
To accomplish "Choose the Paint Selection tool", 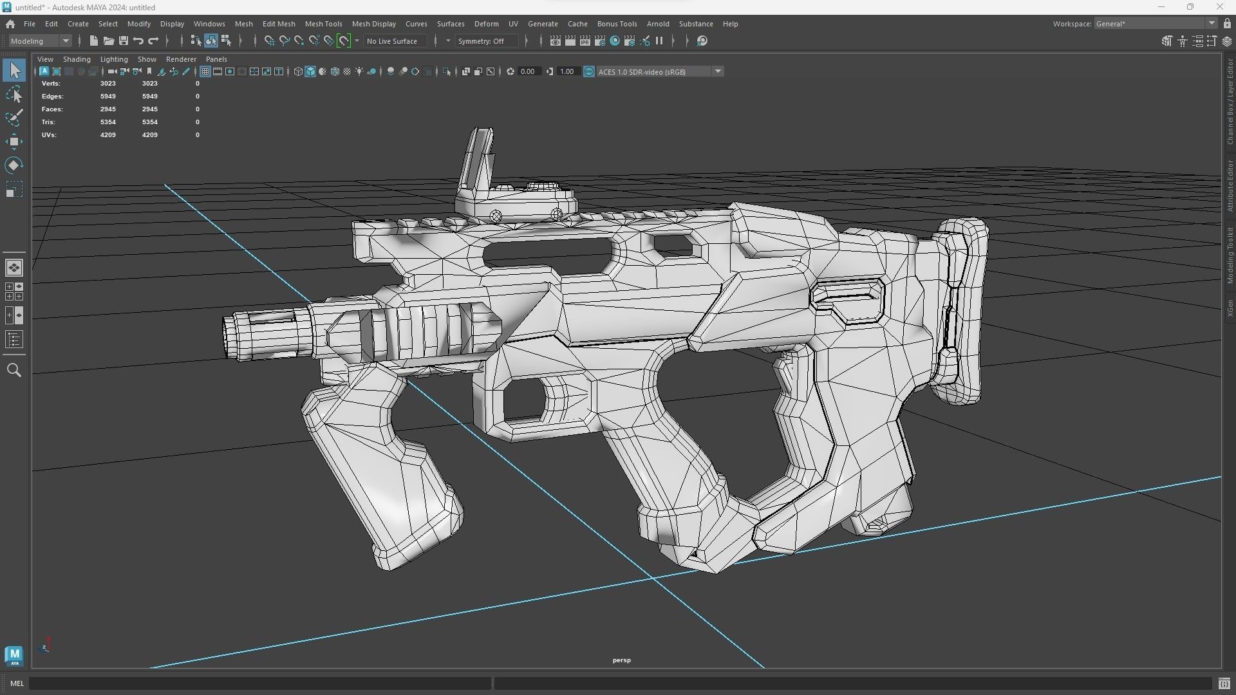I will coord(14,118).
